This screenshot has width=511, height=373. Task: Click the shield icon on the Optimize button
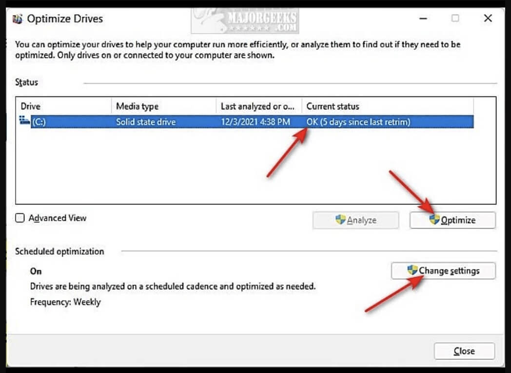(x=434, y=220)
